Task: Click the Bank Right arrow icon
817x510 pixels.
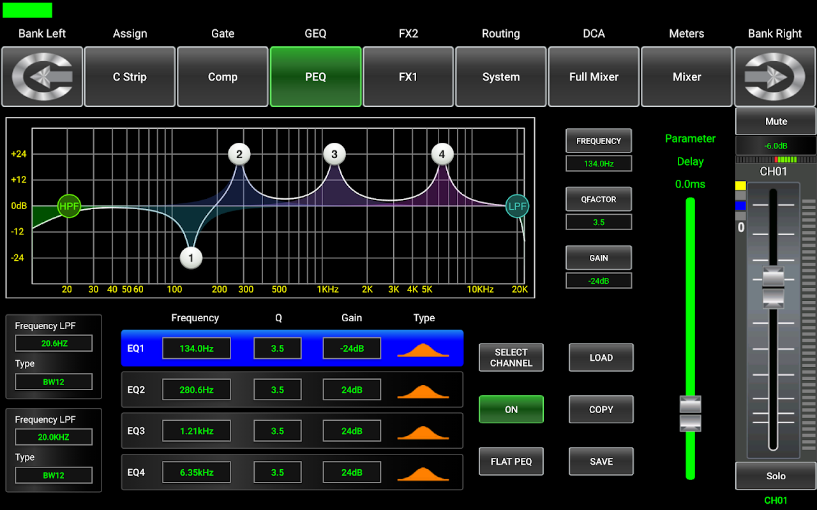Action: click(x=775, y=76)
